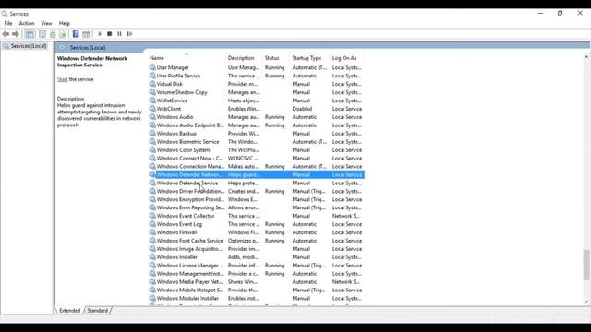The width and height of the screenshot is (591, 332).
Task: Select the User Profile Service row
Action: [257, 76]
